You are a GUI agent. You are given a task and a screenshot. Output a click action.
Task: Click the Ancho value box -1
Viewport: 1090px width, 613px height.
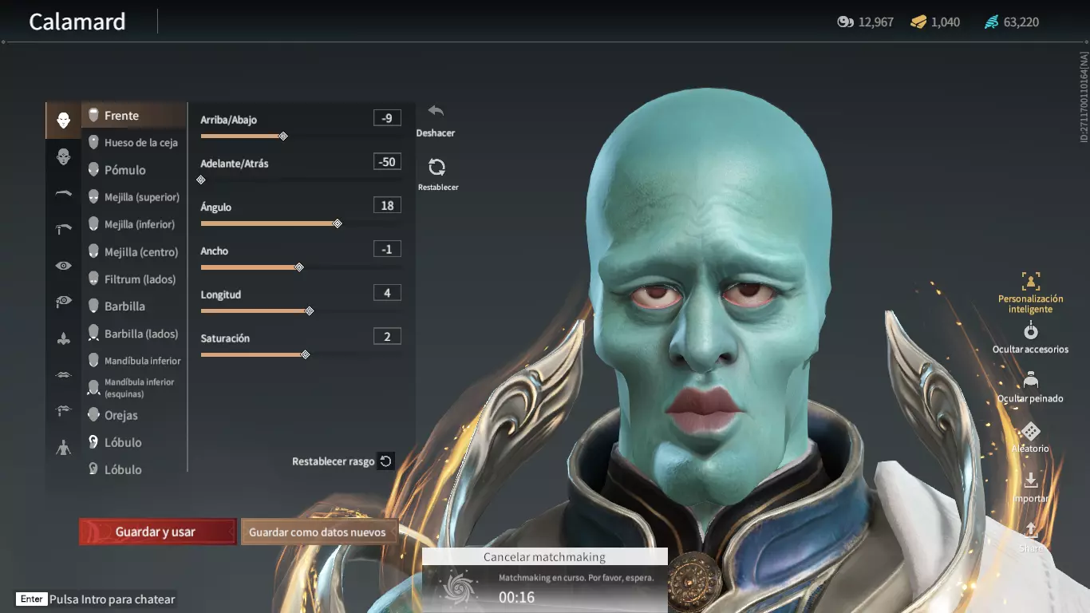pos(387,249)
